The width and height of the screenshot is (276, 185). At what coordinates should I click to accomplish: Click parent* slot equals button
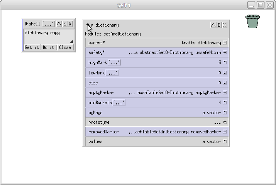[x=225, y=43]
